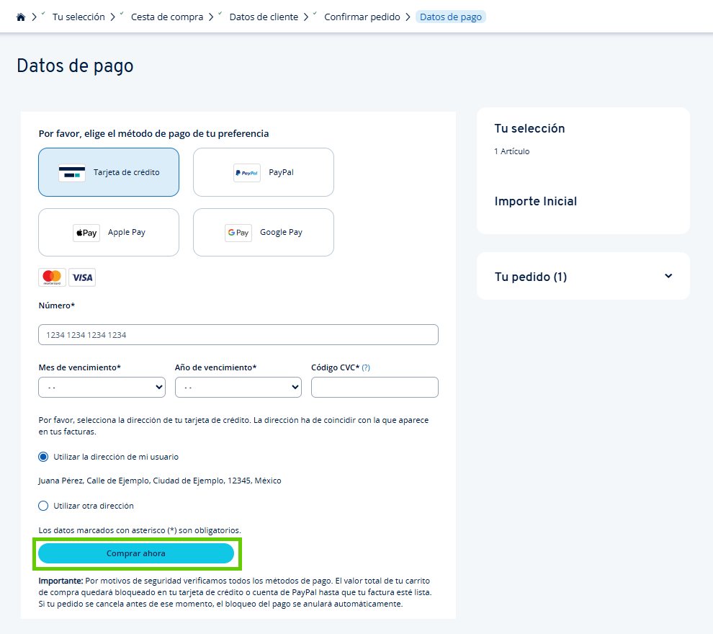The image size is (713, 634).
Task: Open the Año de vencimiento dropdown
Action: (238, 387)
